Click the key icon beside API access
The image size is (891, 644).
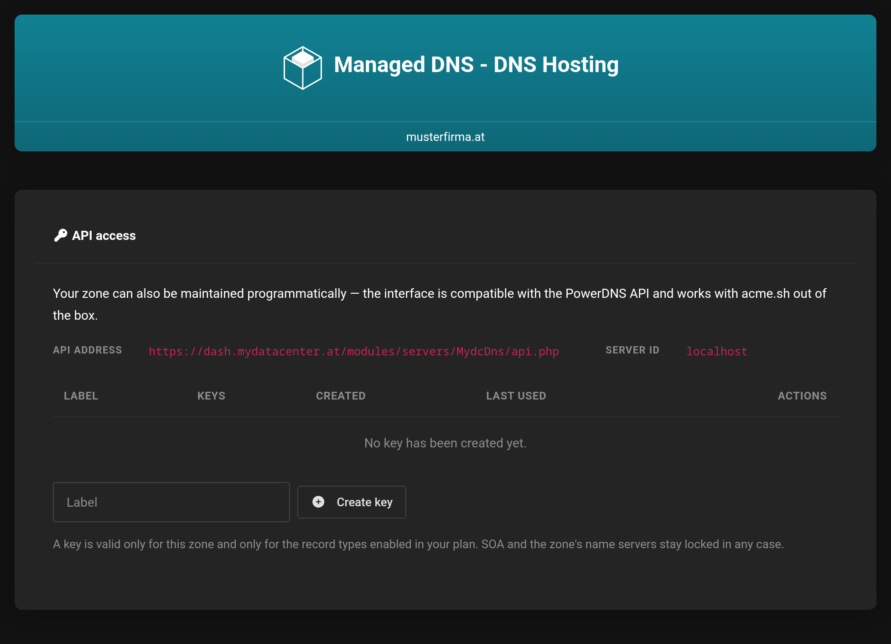(x=61, y=235)
